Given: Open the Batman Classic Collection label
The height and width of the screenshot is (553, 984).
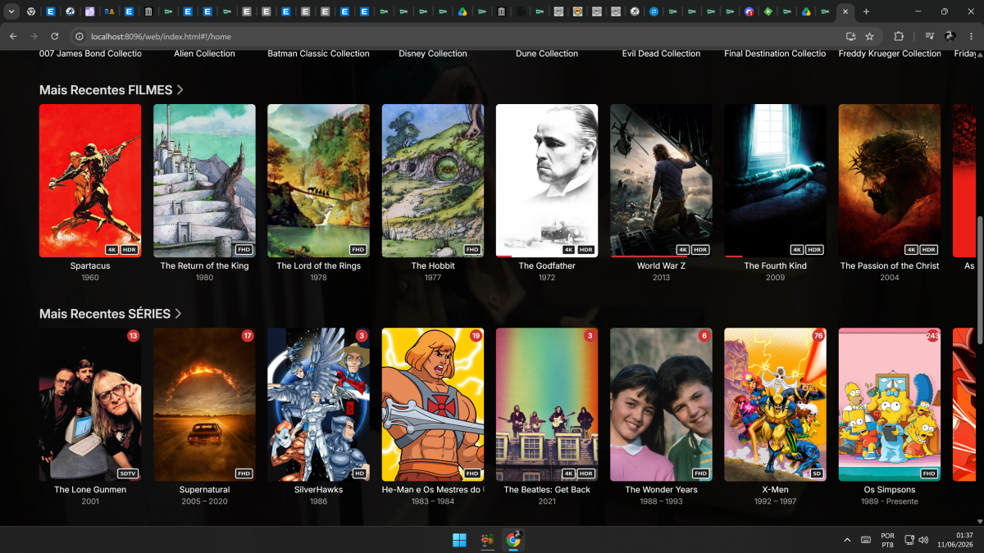Looking at the screenshot, I should [318, 54].
